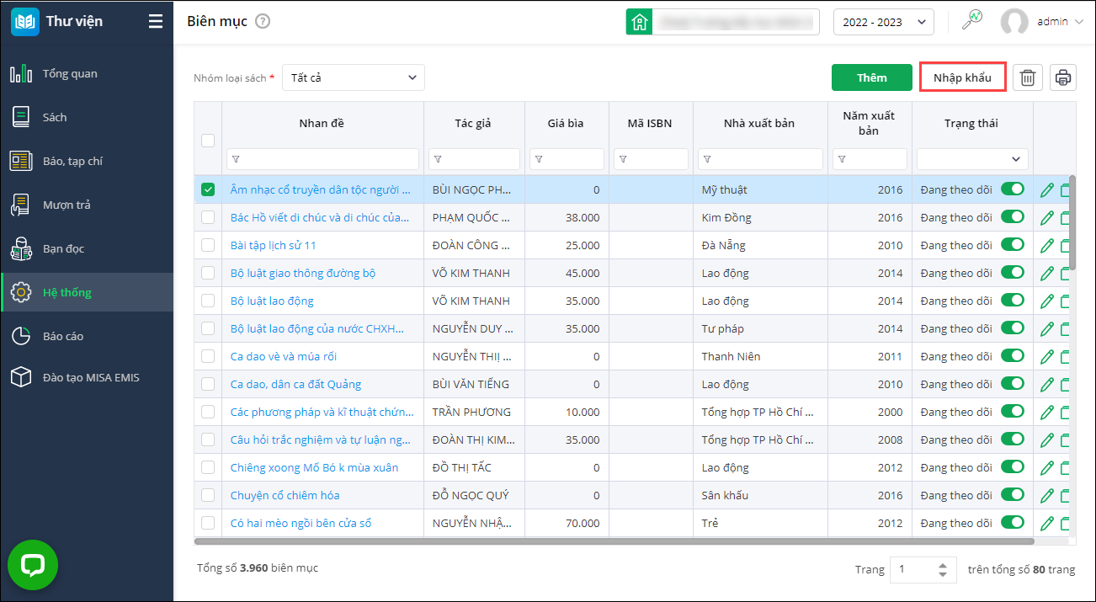Image resolution: width=1096 pixels, height=602 pixels.
Task: Open the green live chat bubble
Action: 33,565
